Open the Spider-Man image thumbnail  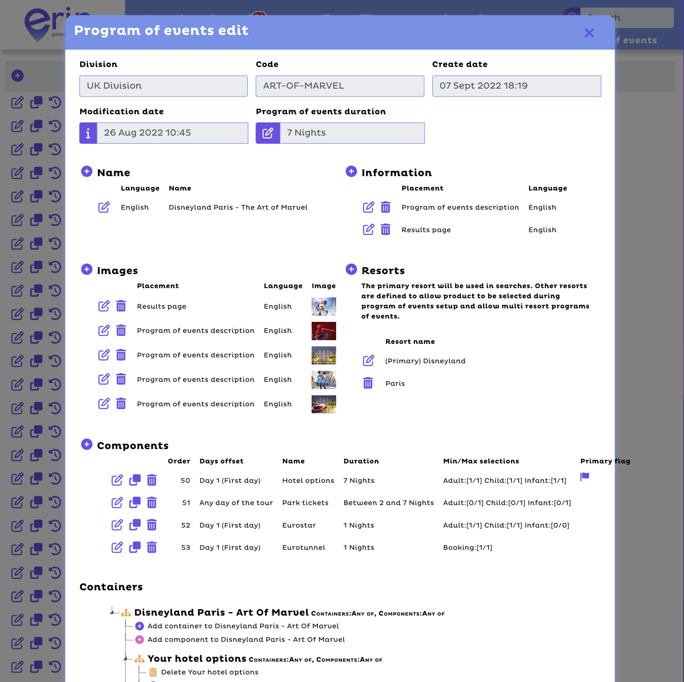click(324, 330)
